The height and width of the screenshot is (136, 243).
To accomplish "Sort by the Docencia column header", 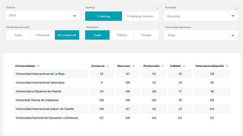I will click(100, 66).
